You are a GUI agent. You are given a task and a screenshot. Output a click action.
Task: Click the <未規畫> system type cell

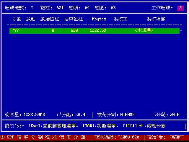(144, 30)
